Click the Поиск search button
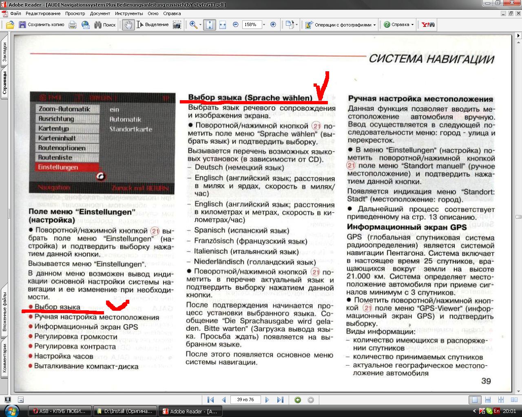 tap(105, 25)
